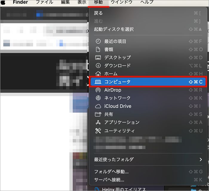Viewport: 209px width, 191px height.
Task: Open the Finder menu
Action: coord(20,2)
